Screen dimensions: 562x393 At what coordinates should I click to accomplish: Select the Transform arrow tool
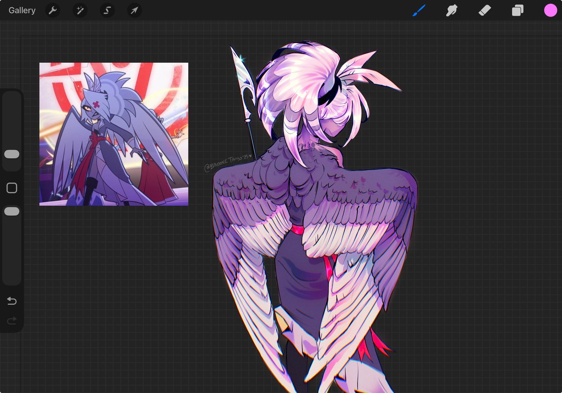[x=134, y=10]
